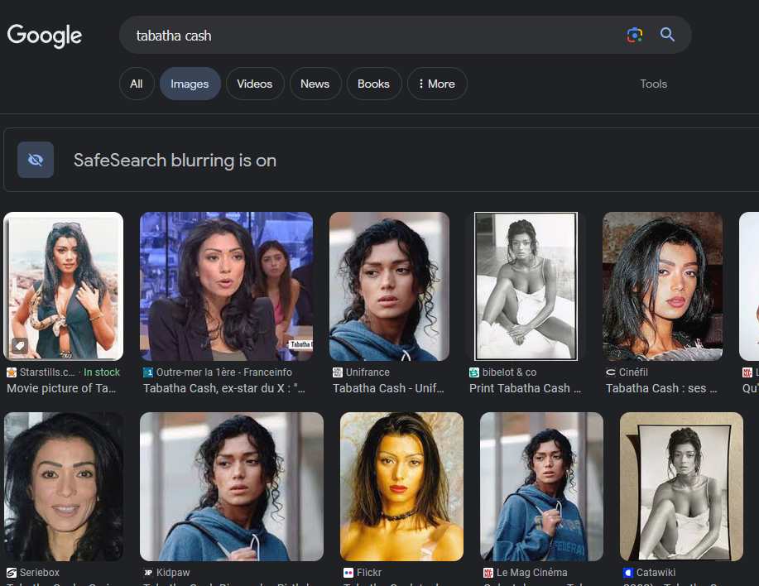Open the Books tab

[x=373, y=84]
